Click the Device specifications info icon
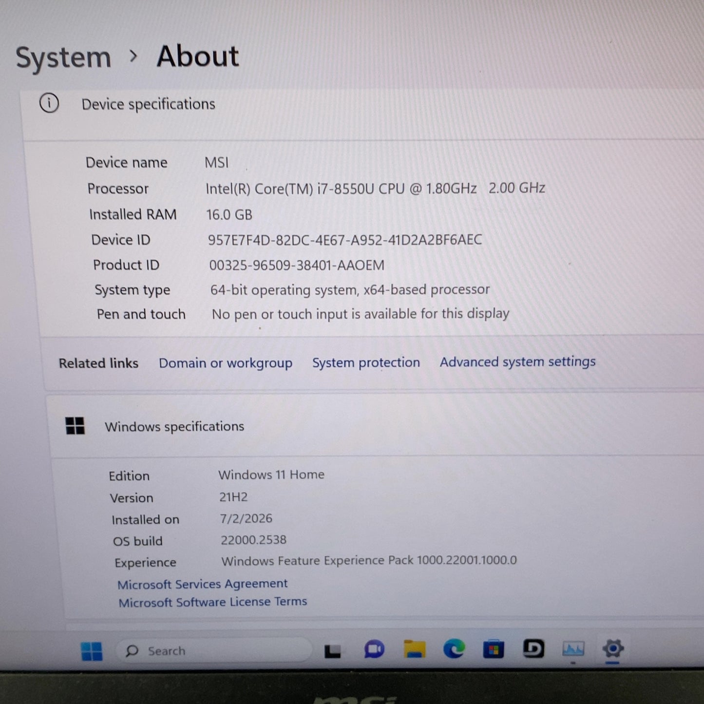Image resolution: width=704 pixels, height=704 pixels. (49, 103)
